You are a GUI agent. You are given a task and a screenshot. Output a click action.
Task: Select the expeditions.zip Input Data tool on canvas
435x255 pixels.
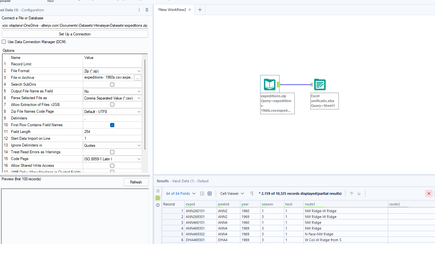pos(270,84)
